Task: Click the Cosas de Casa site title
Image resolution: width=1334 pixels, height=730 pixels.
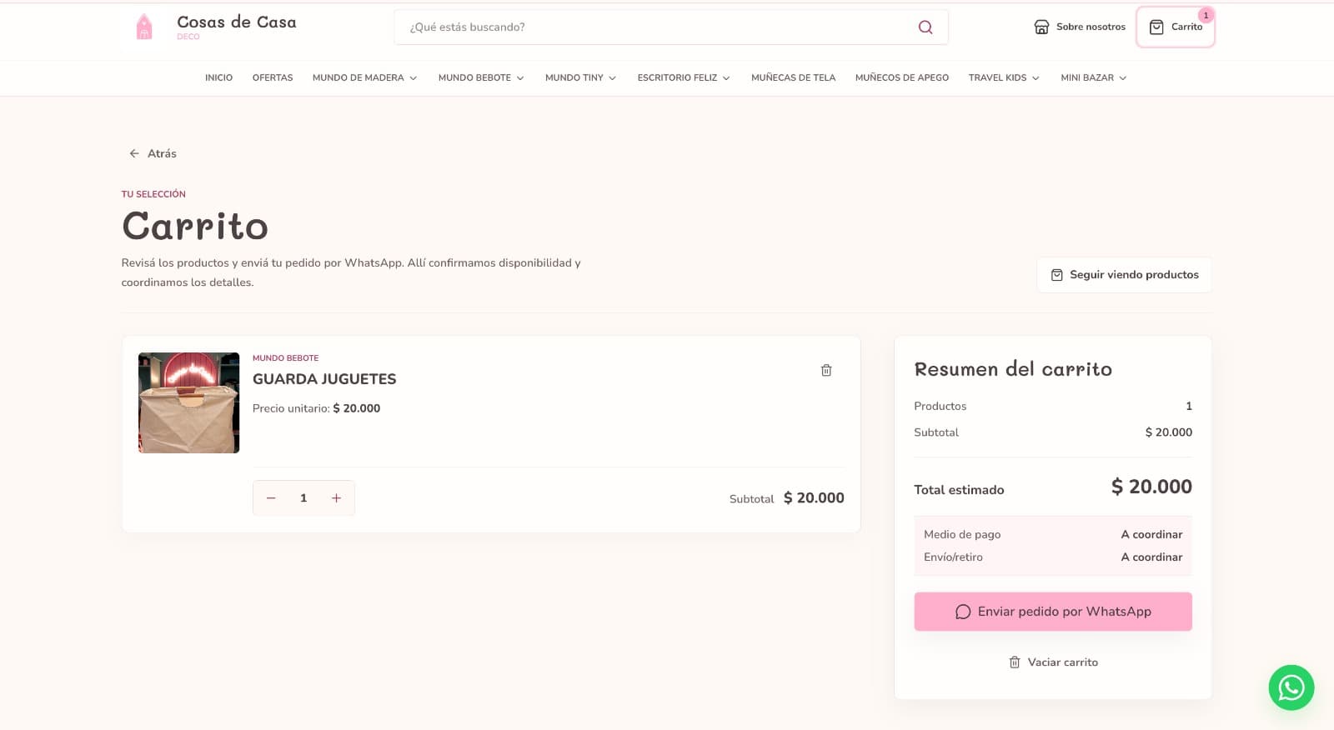Action: (x=237, y=22)
